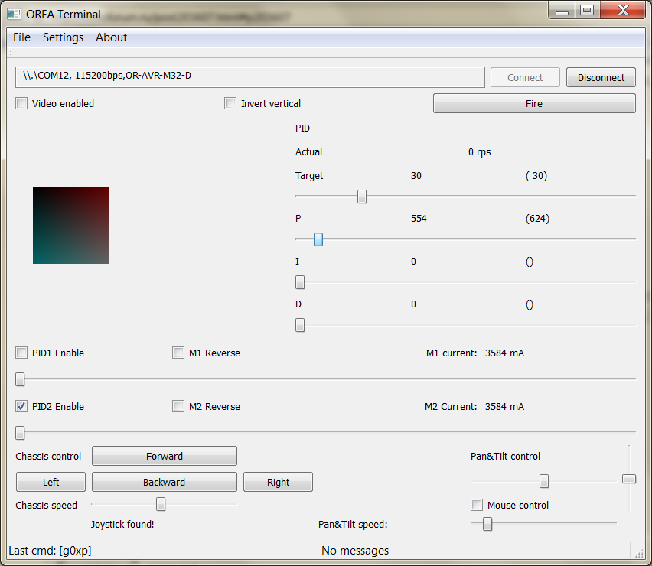Enable the Video enabled checkbox

[x=21, y=104]
